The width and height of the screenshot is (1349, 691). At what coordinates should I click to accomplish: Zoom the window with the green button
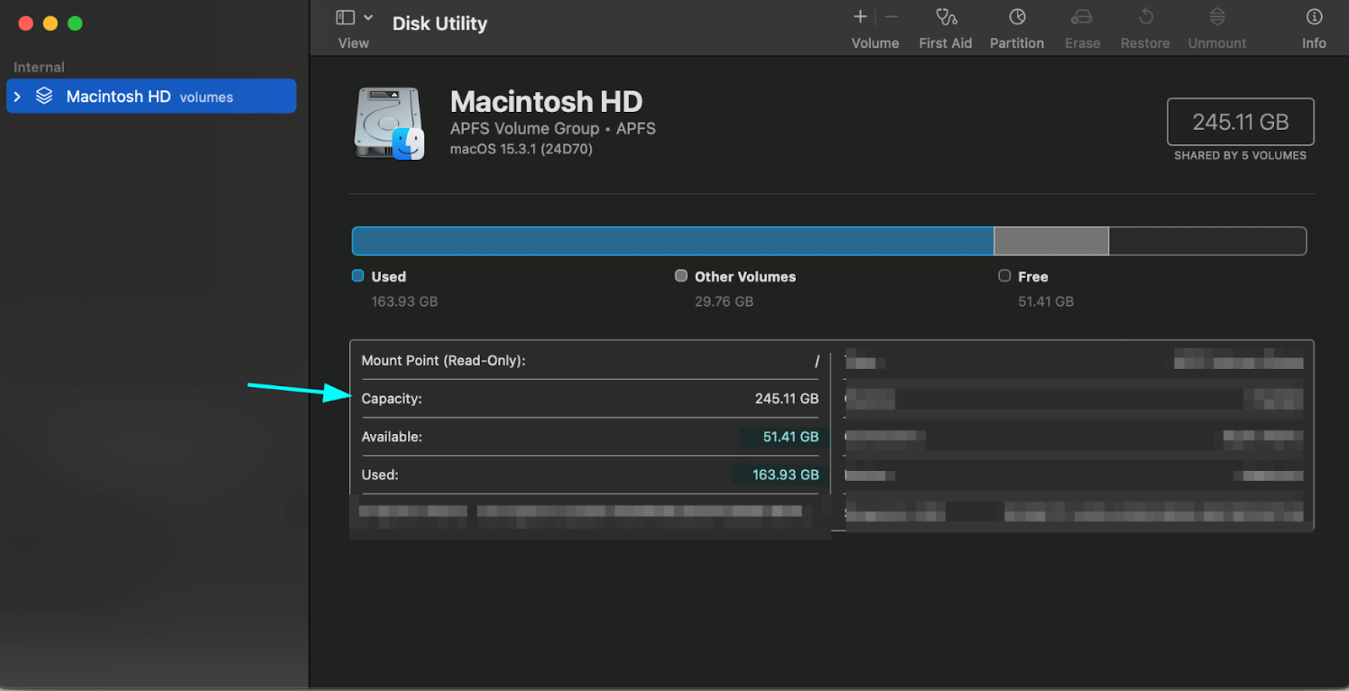coord(75,24)
